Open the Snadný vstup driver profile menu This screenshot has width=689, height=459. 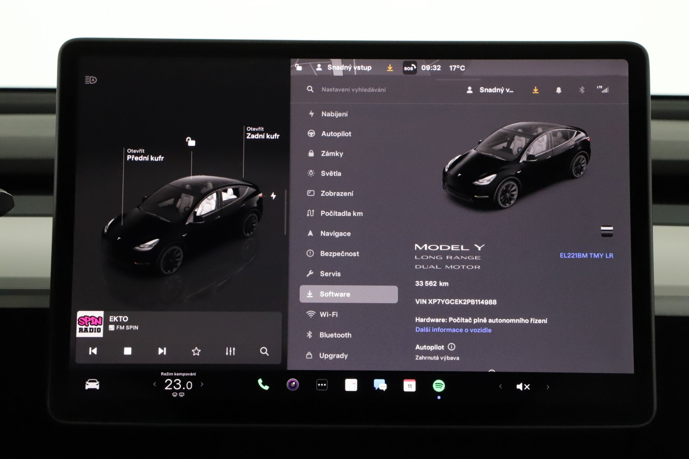(344, 67)
